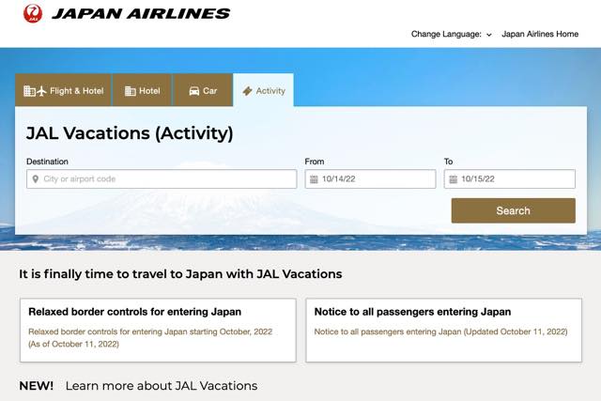Click the Activity ticket icon
Viewport: 601px width, 401px height.
coord(248,91)
